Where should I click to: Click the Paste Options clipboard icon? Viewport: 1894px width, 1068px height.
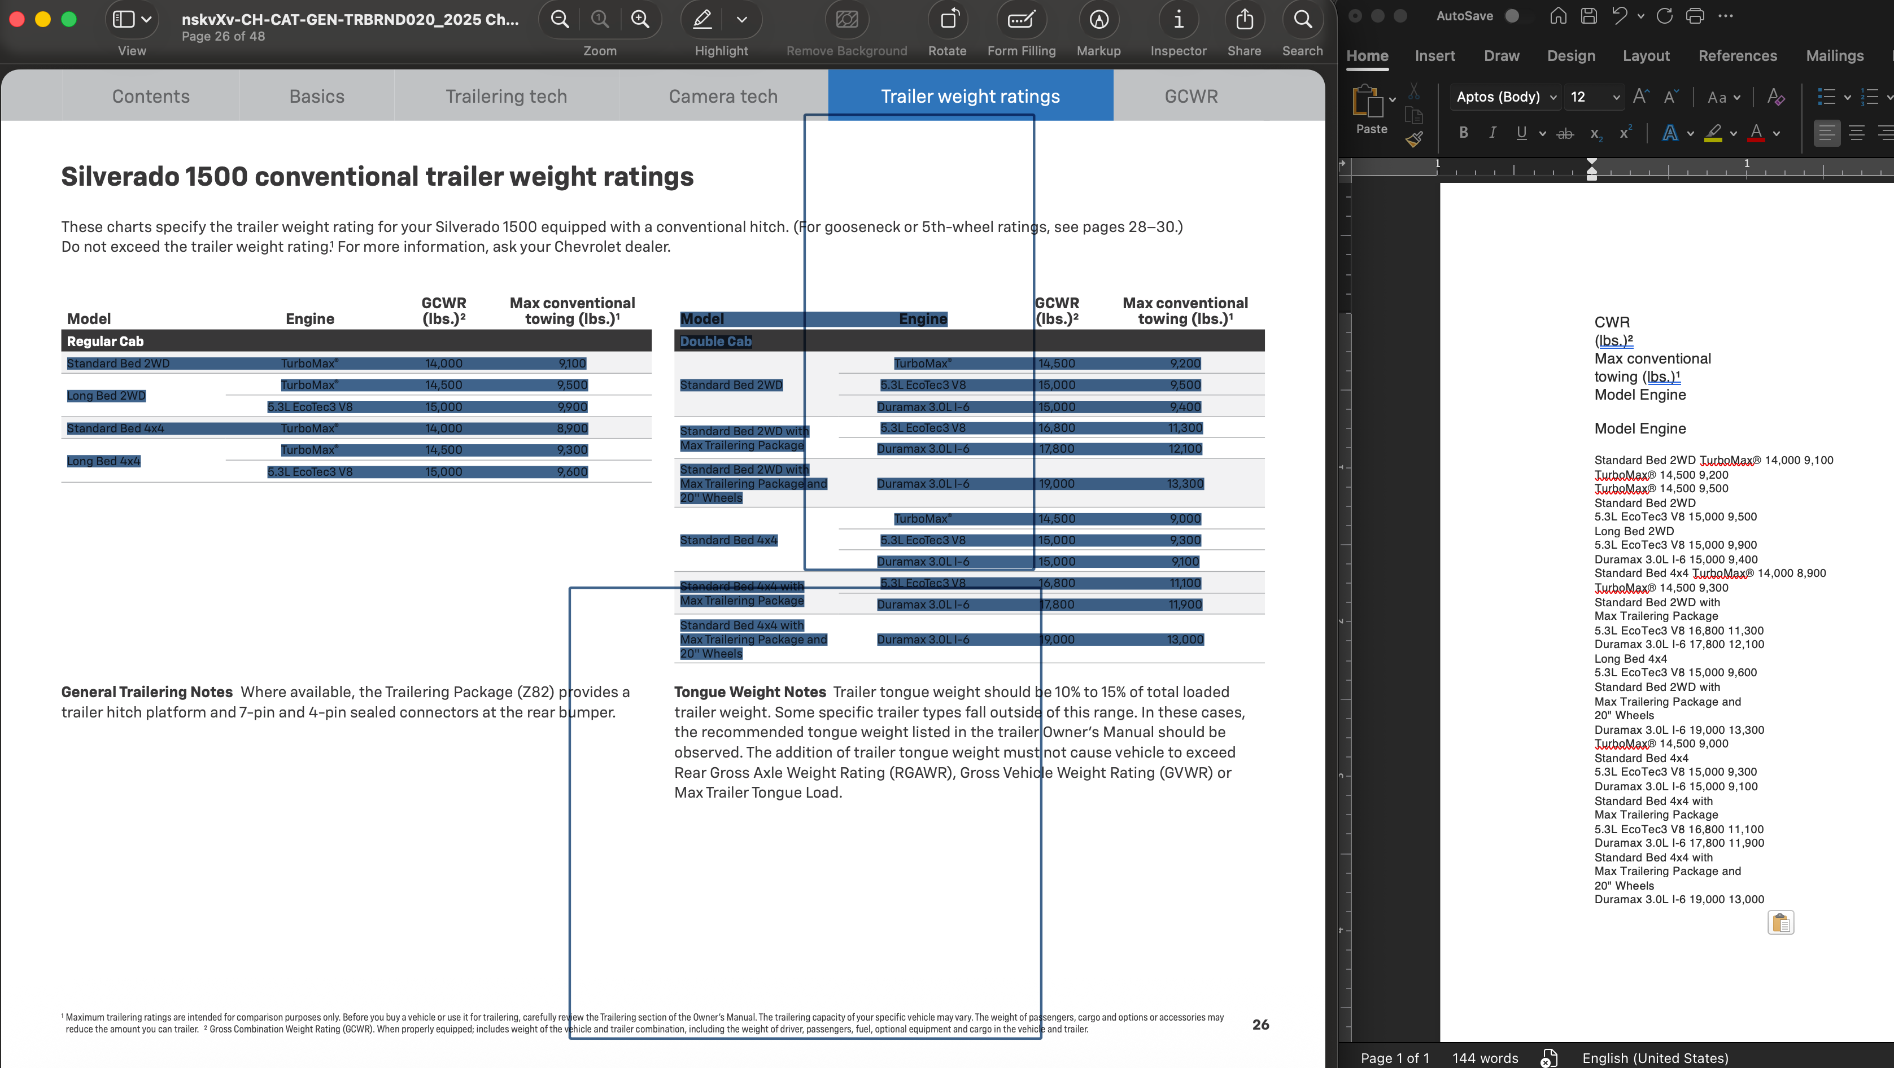[1780, 922]
